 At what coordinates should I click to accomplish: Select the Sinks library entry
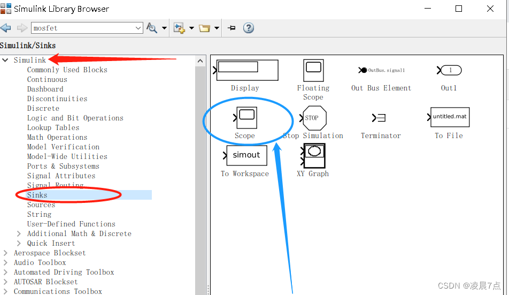pyautogui.click(x=37, y=195)
